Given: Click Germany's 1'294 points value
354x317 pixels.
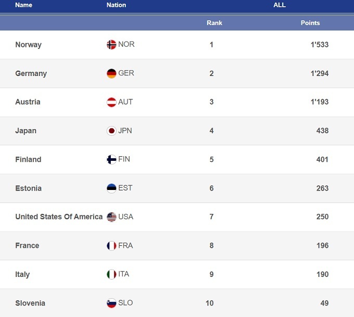Looking at the screenshot, I should tap(319, 73).
